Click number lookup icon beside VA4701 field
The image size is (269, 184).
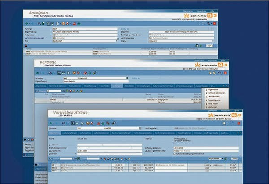(140, 128)
